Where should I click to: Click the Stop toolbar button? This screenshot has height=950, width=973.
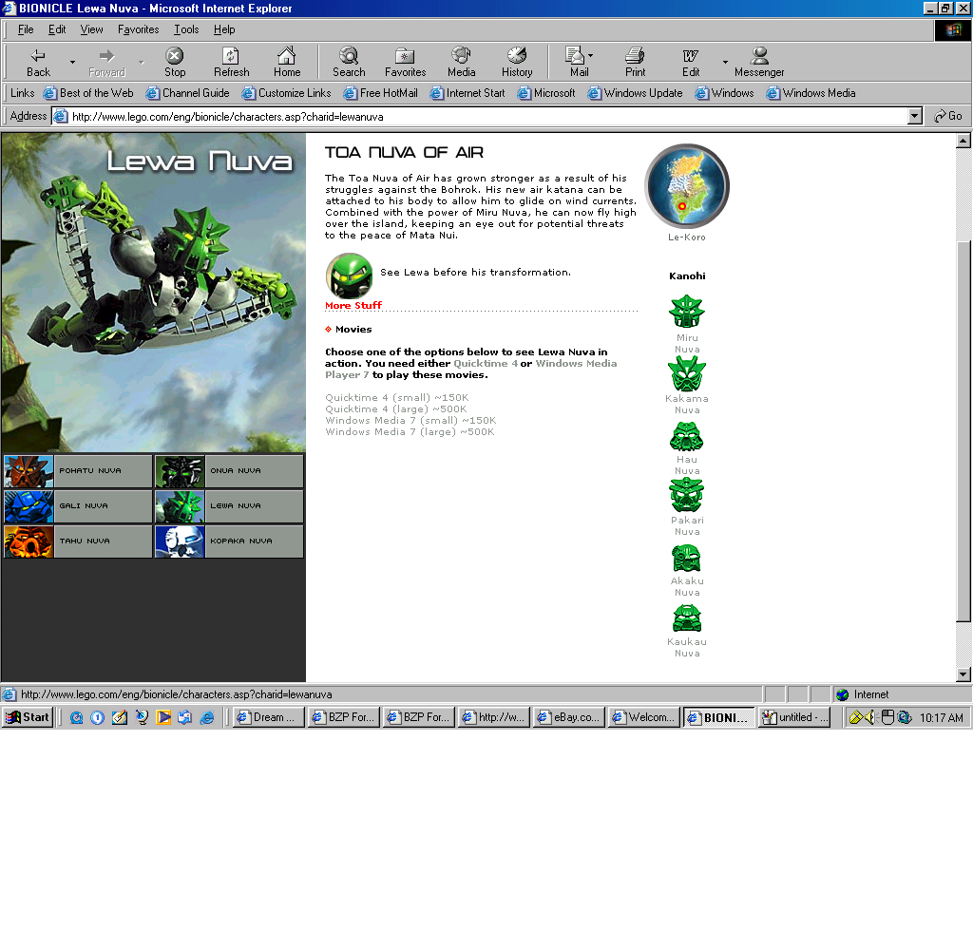[175, 62]
